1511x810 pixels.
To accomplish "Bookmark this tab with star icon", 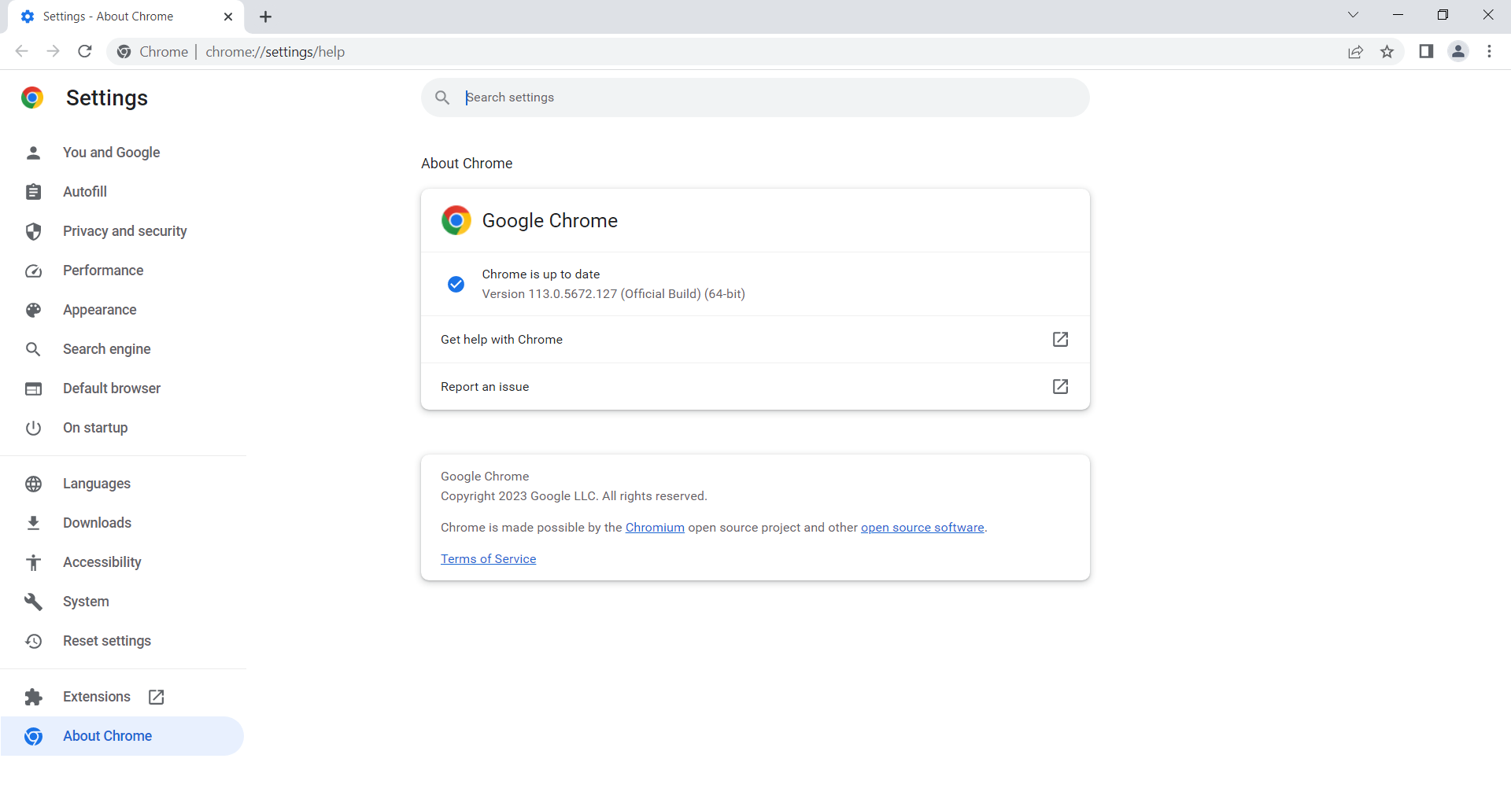I will (x=1387, y=52).
